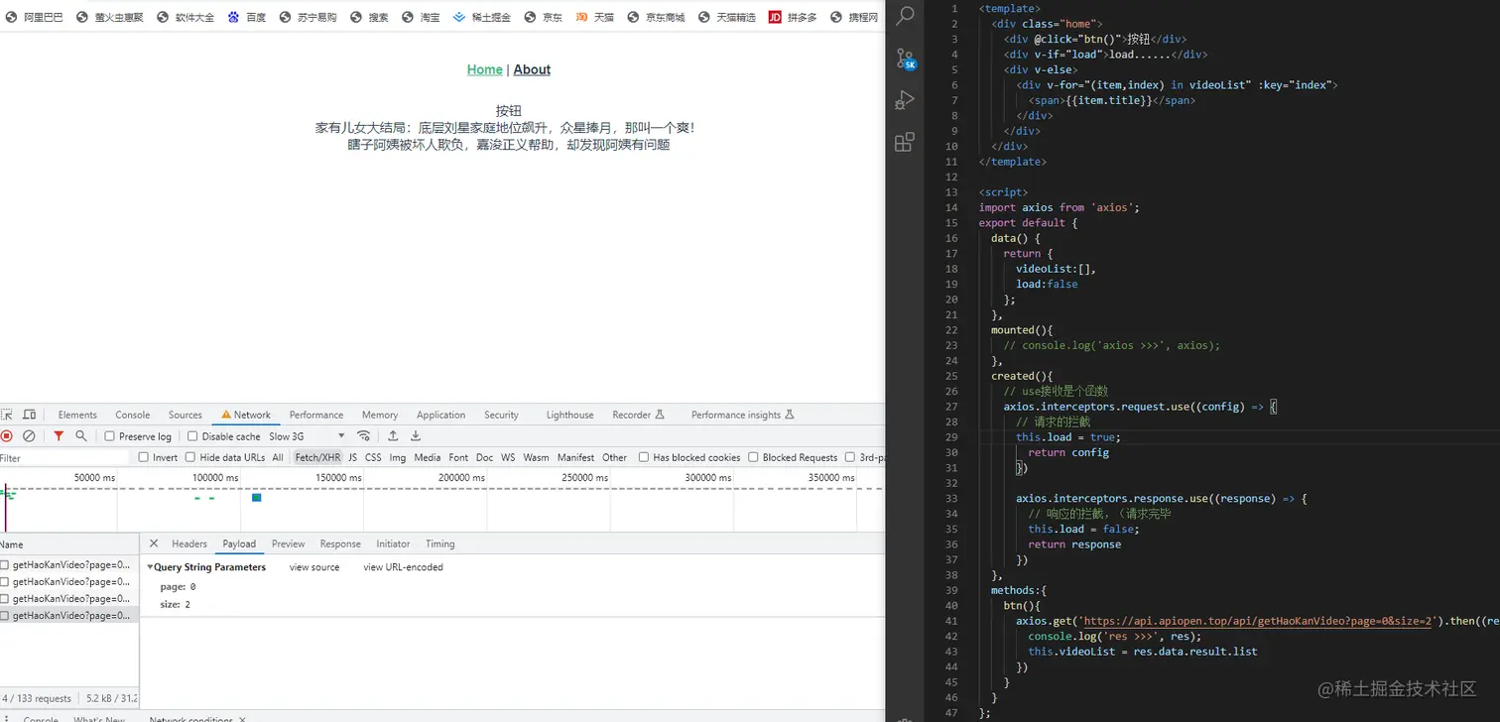1500x722 pixels.
Task: Check the Blocked Requests checkbox
Action: [753, 457]
